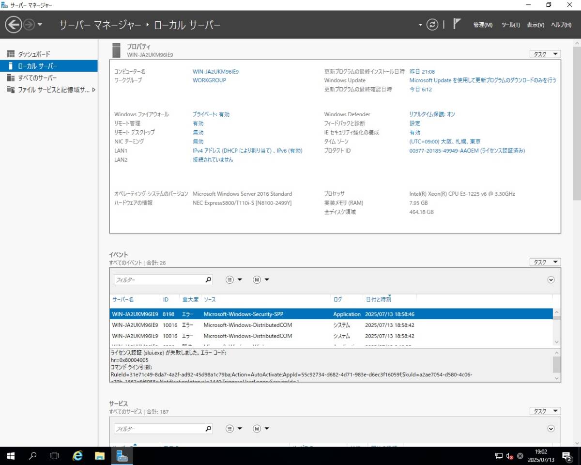Open the イベント タスク dropdown
The image size is (581, 465).
click(546, 262)
